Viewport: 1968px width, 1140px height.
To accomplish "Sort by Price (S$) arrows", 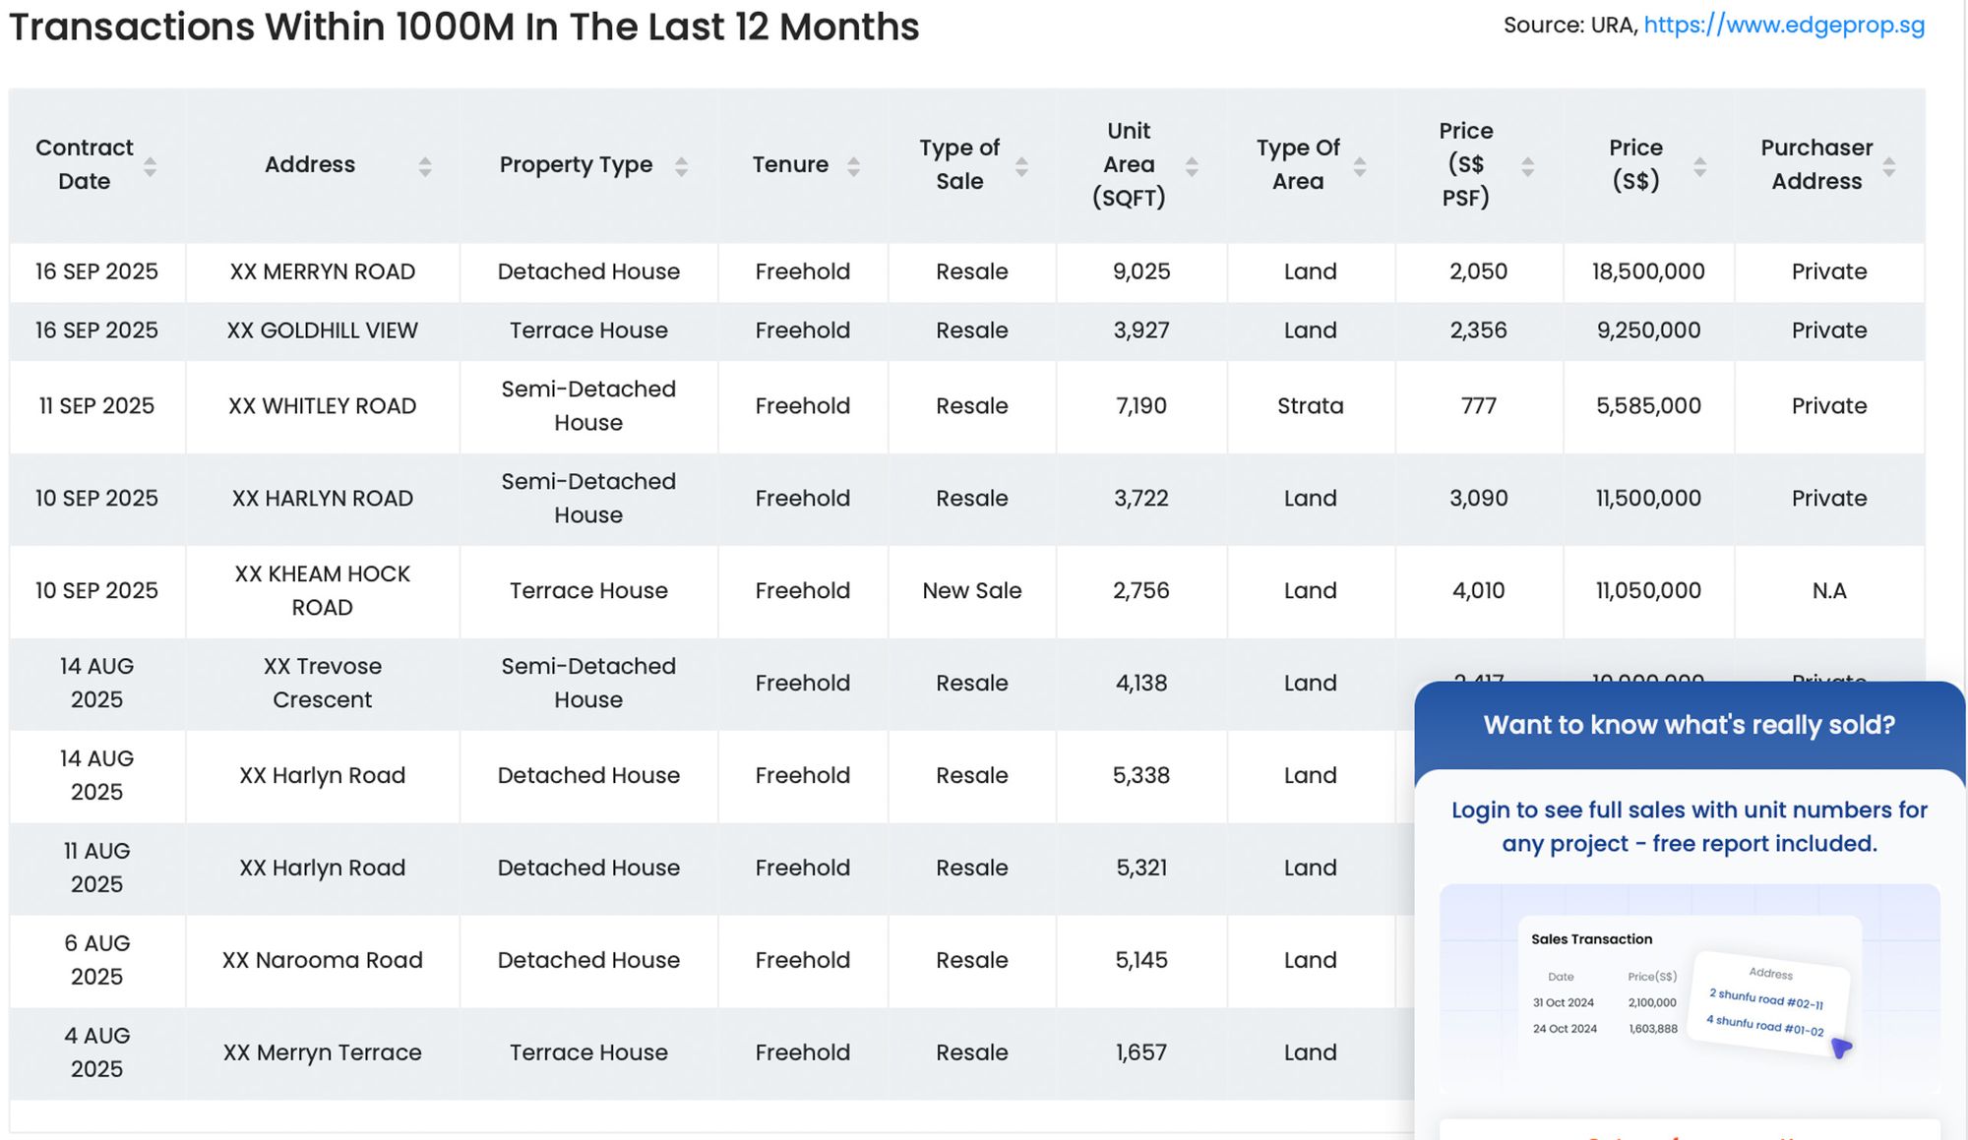I will click(x=1699, y=166).
